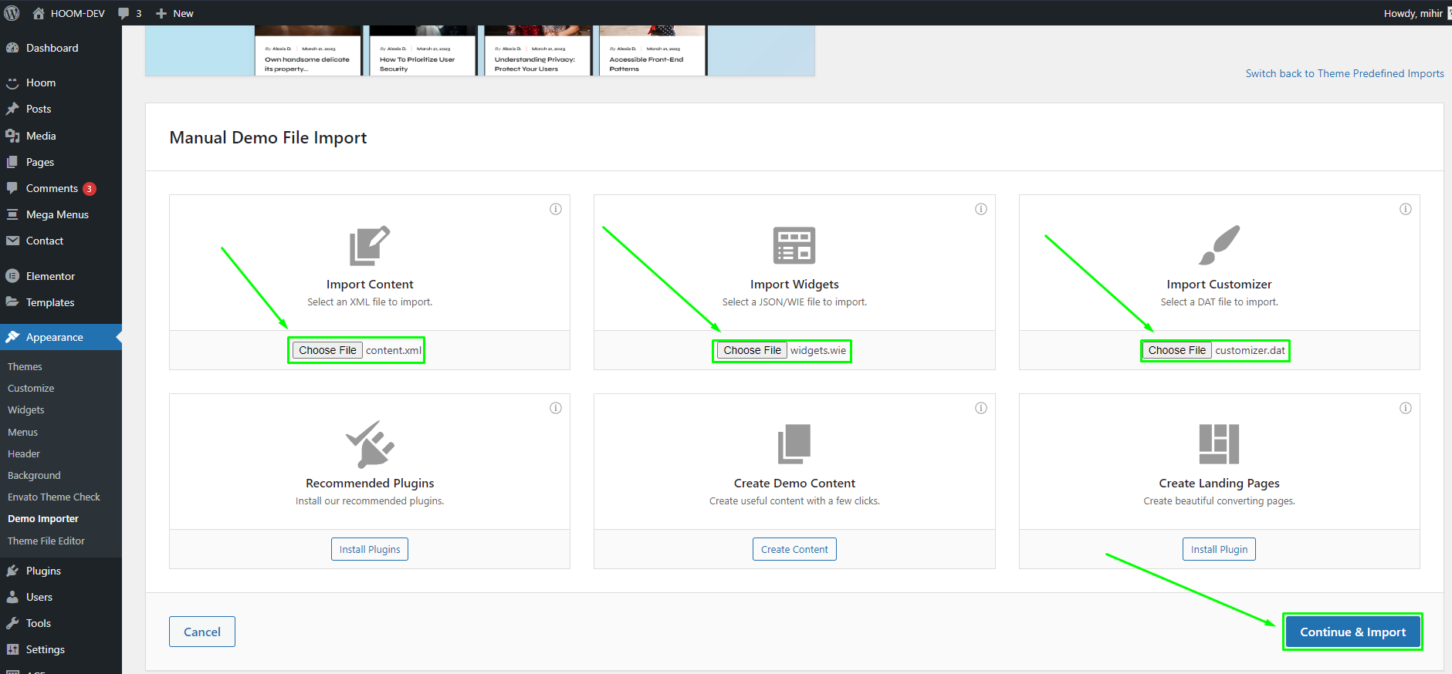Image resolution: width=1452 pixels, height=674 pixels.
Task: Open the Theme File Editor submenu item
Action: point(46,541)
